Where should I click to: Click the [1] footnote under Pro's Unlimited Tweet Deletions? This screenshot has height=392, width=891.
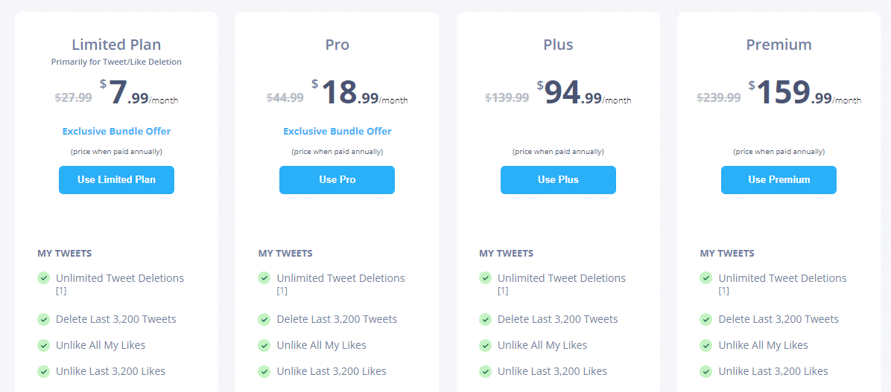282,291
